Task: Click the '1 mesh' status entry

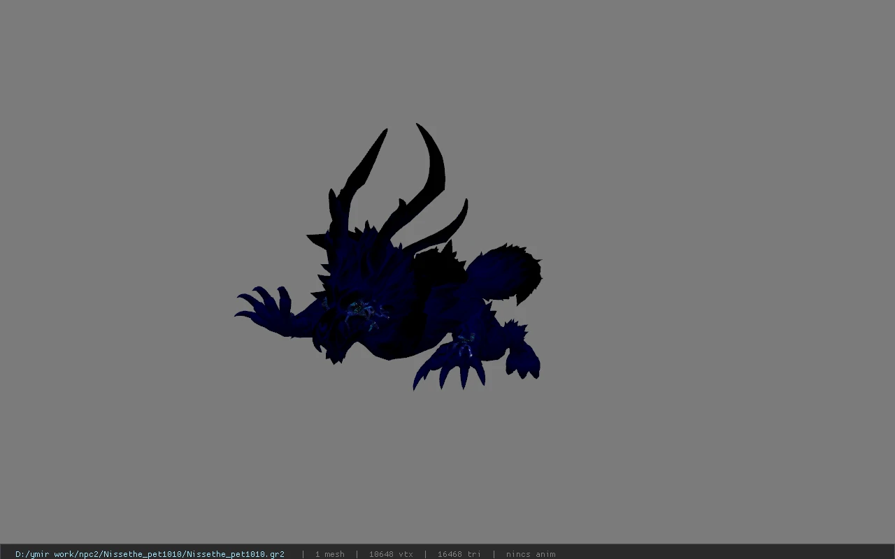Action: click(329, 554)
